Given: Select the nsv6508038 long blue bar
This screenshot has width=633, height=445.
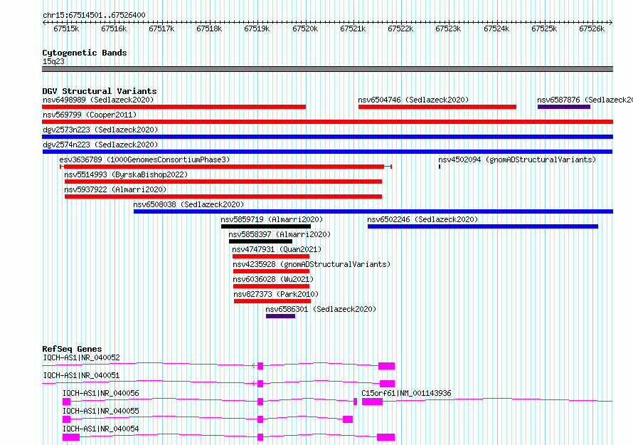Looking at the screenshot, I should click(x=373, y=211).
